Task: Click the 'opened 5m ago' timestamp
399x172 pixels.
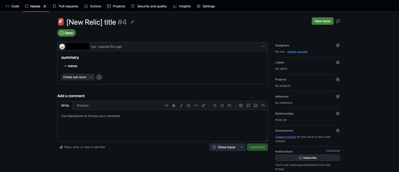Action: [110, 47]
